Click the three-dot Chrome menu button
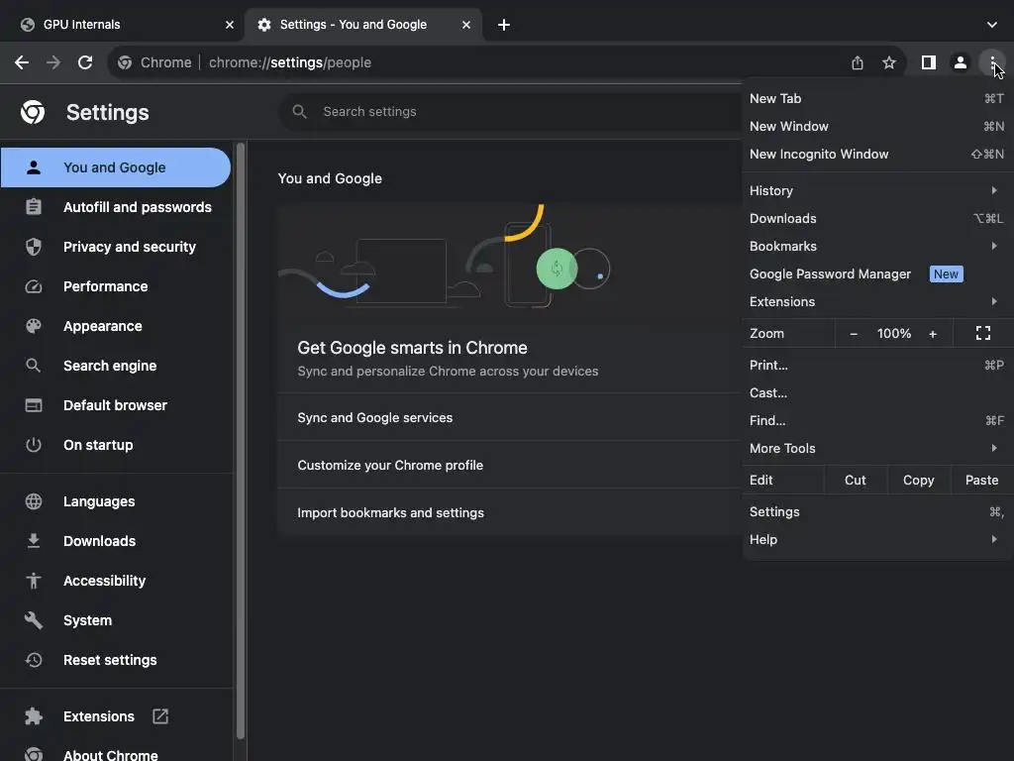The width and height of the screenshot is (1014, 761). point(992,62)
